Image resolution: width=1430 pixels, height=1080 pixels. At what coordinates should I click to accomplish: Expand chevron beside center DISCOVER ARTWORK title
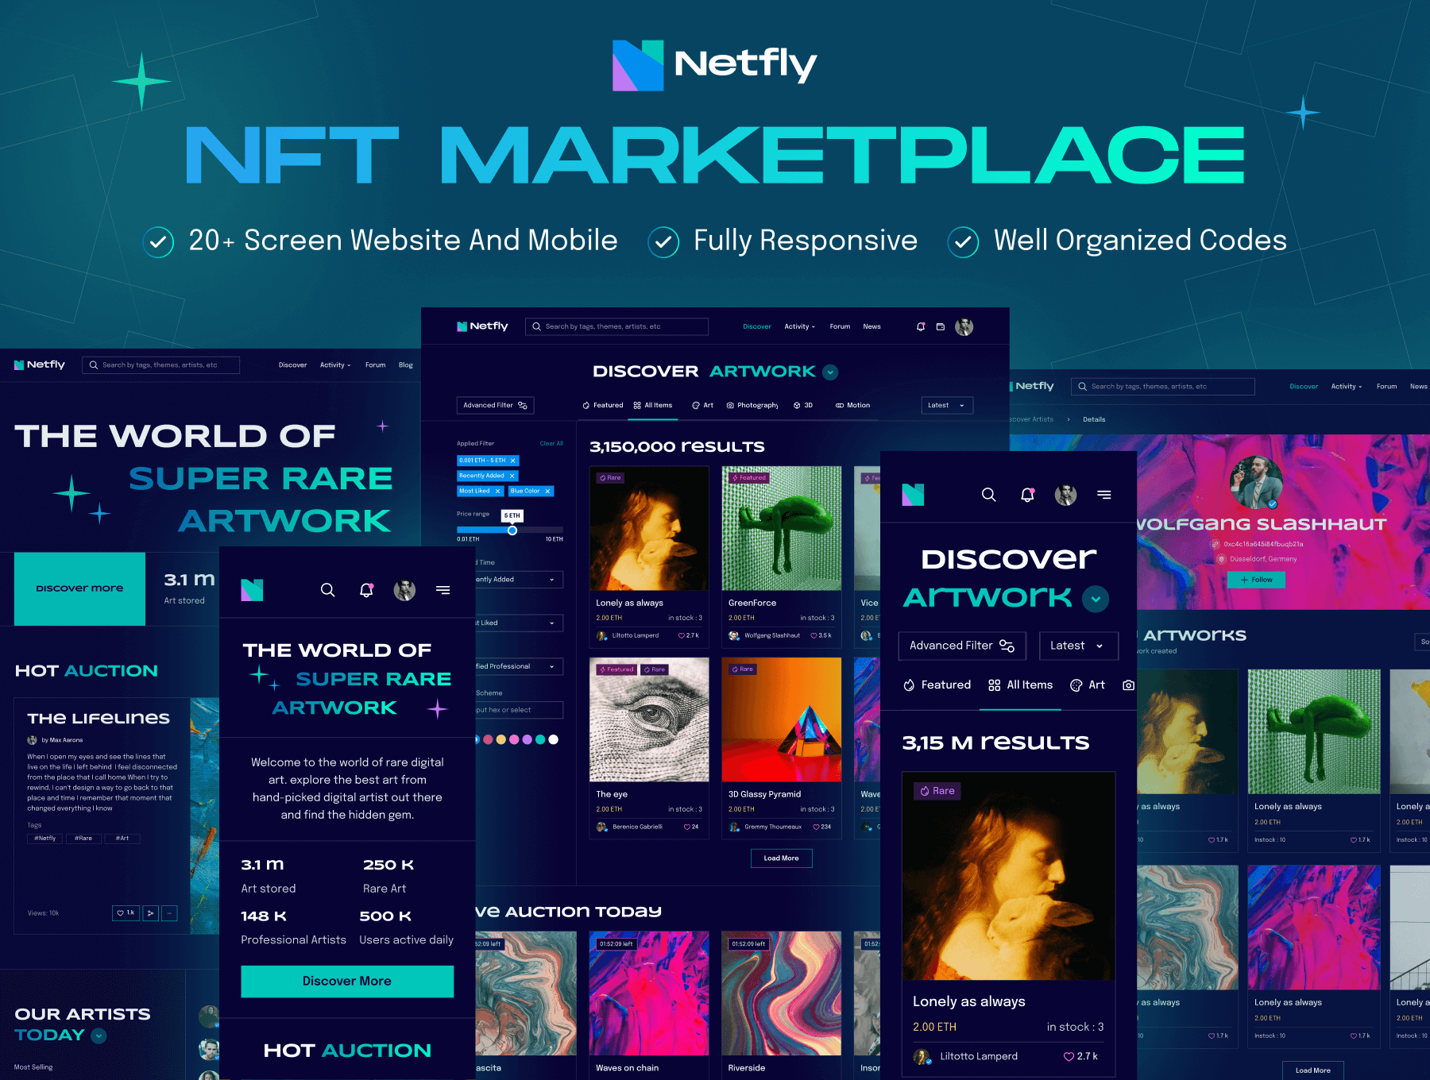click(x=831, y=372)
